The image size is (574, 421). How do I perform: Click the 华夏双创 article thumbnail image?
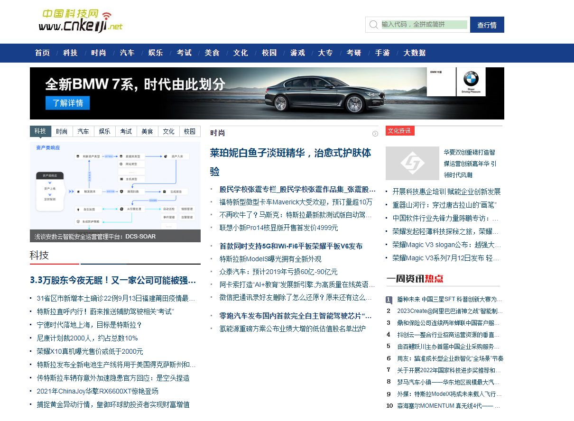coord(412,163)
